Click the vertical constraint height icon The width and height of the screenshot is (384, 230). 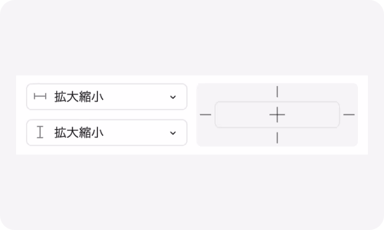40,132
